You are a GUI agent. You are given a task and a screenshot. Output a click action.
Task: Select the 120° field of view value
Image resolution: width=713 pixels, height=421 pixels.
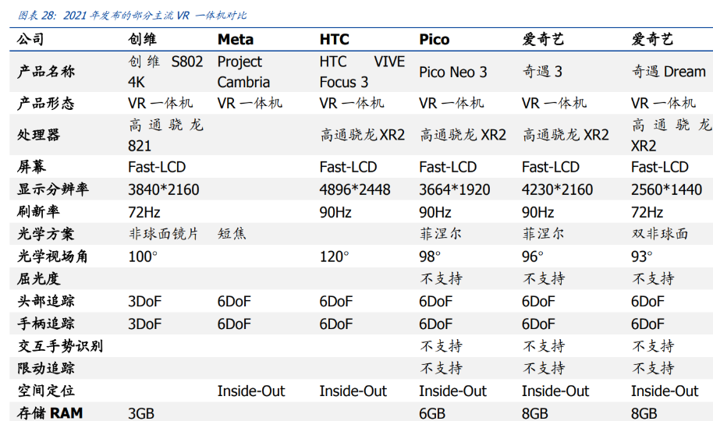point(334,256)
